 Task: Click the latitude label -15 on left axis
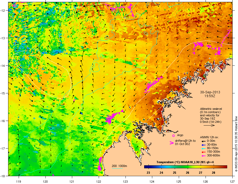[3, 93]
